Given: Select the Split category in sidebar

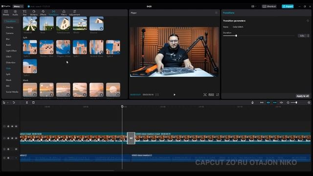Looking at the screenshot, I should (x=8, y=74).
